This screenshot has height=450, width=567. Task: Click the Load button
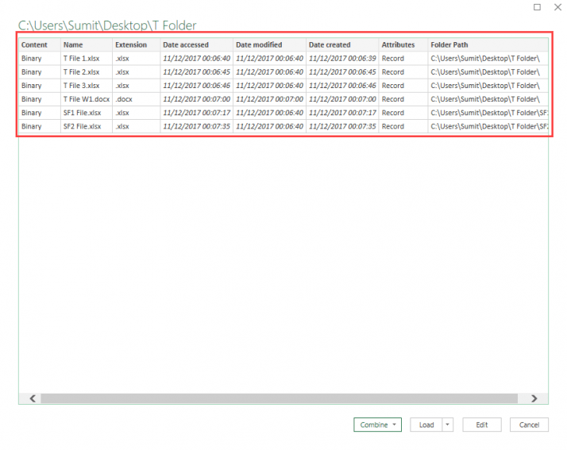point(426,425)
